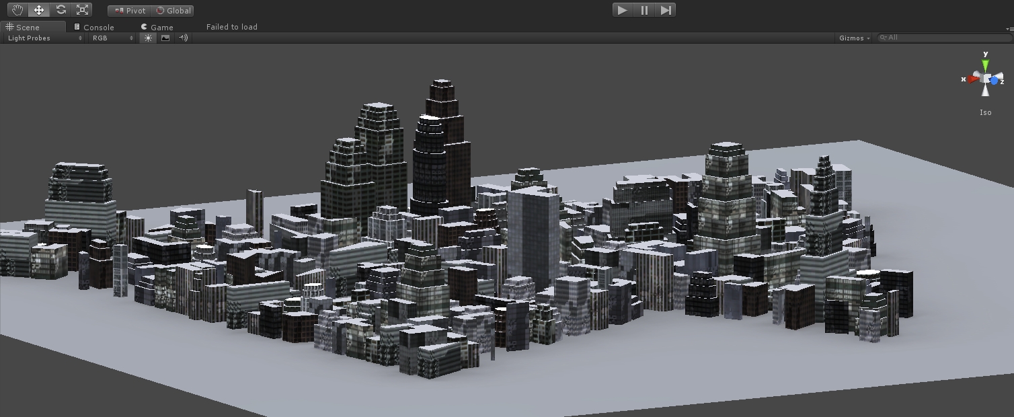Open the RGB render mode dropdown

pos(113,38)
